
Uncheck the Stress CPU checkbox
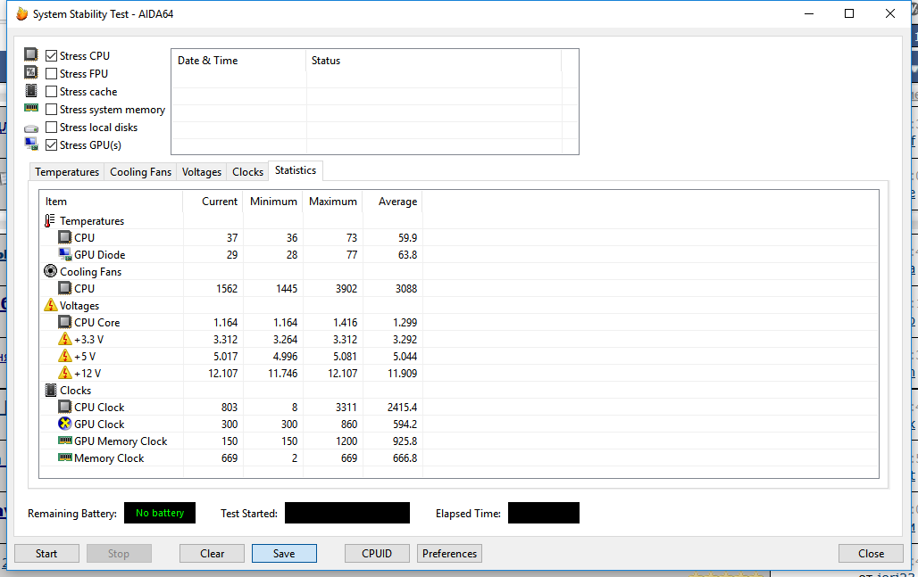52,56
